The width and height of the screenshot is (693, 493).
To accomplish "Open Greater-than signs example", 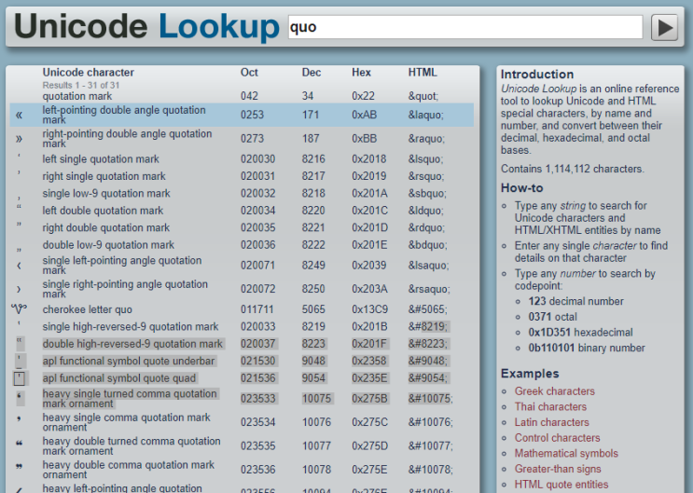I will click(x=558, y=469).
